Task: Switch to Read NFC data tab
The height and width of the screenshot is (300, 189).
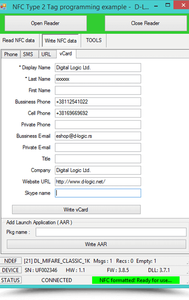Action: (19, 40)
